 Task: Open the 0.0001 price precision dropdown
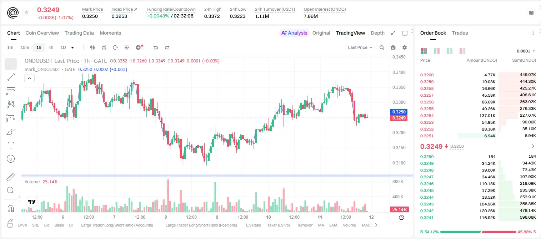pyautogui.click(x=526, y=51)
